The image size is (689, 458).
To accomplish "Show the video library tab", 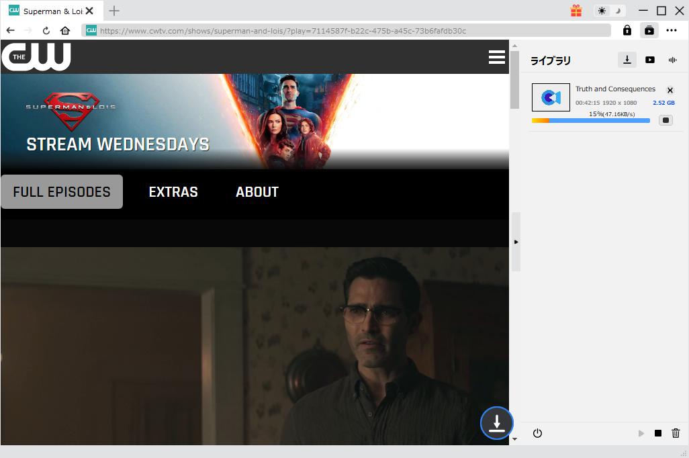I will [649, 60].
